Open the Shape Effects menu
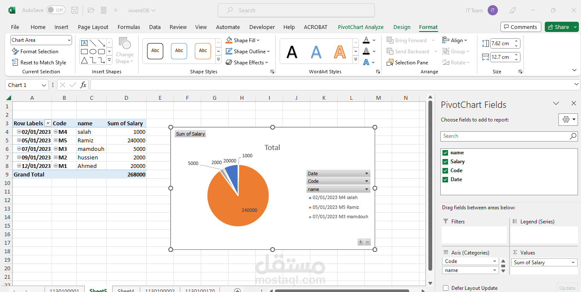581x292 pixels. [247, 62]
